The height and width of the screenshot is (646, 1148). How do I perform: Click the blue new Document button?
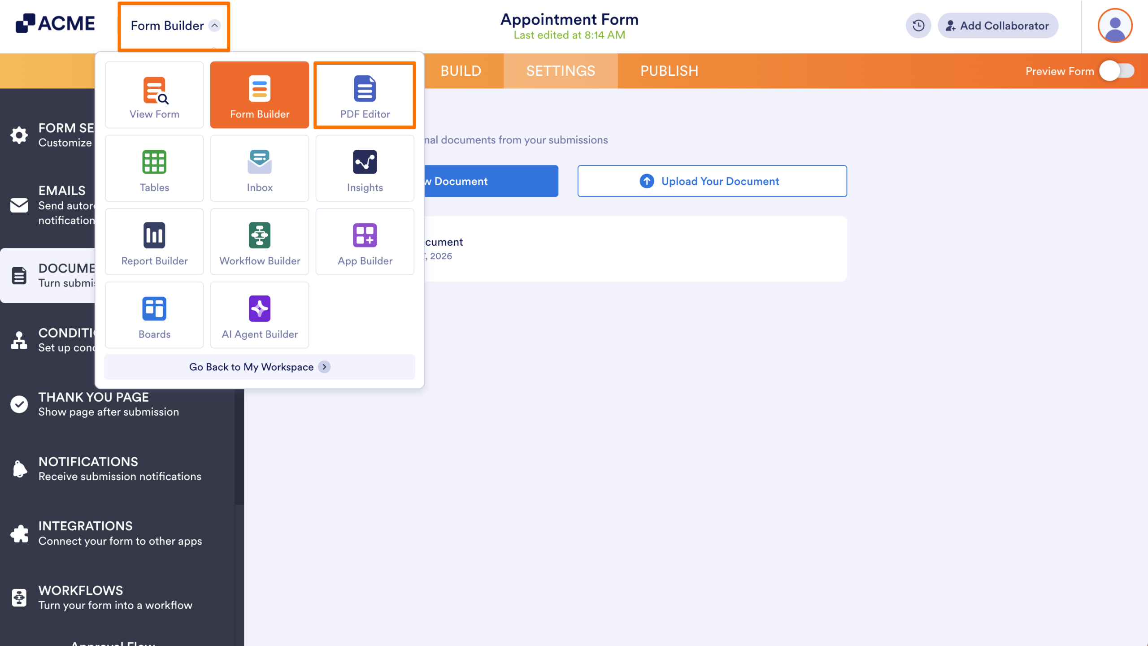coord(491,181)
